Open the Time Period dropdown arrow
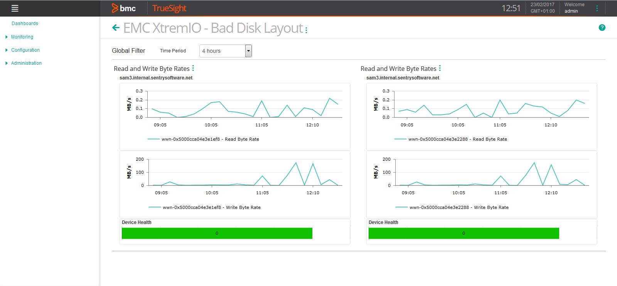The image size is (617, 286). 249,51
